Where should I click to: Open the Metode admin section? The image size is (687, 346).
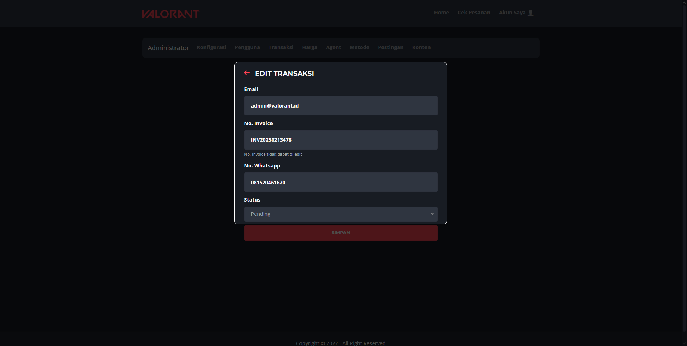coord(359,47)
